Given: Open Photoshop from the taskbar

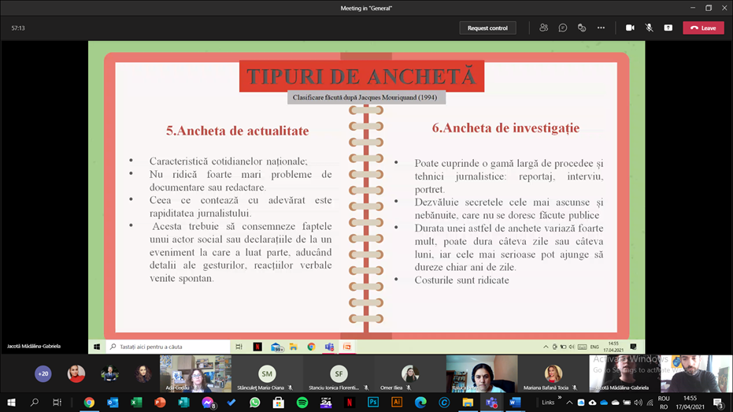Looking at the screenshot, I should [x=373, y=403].
